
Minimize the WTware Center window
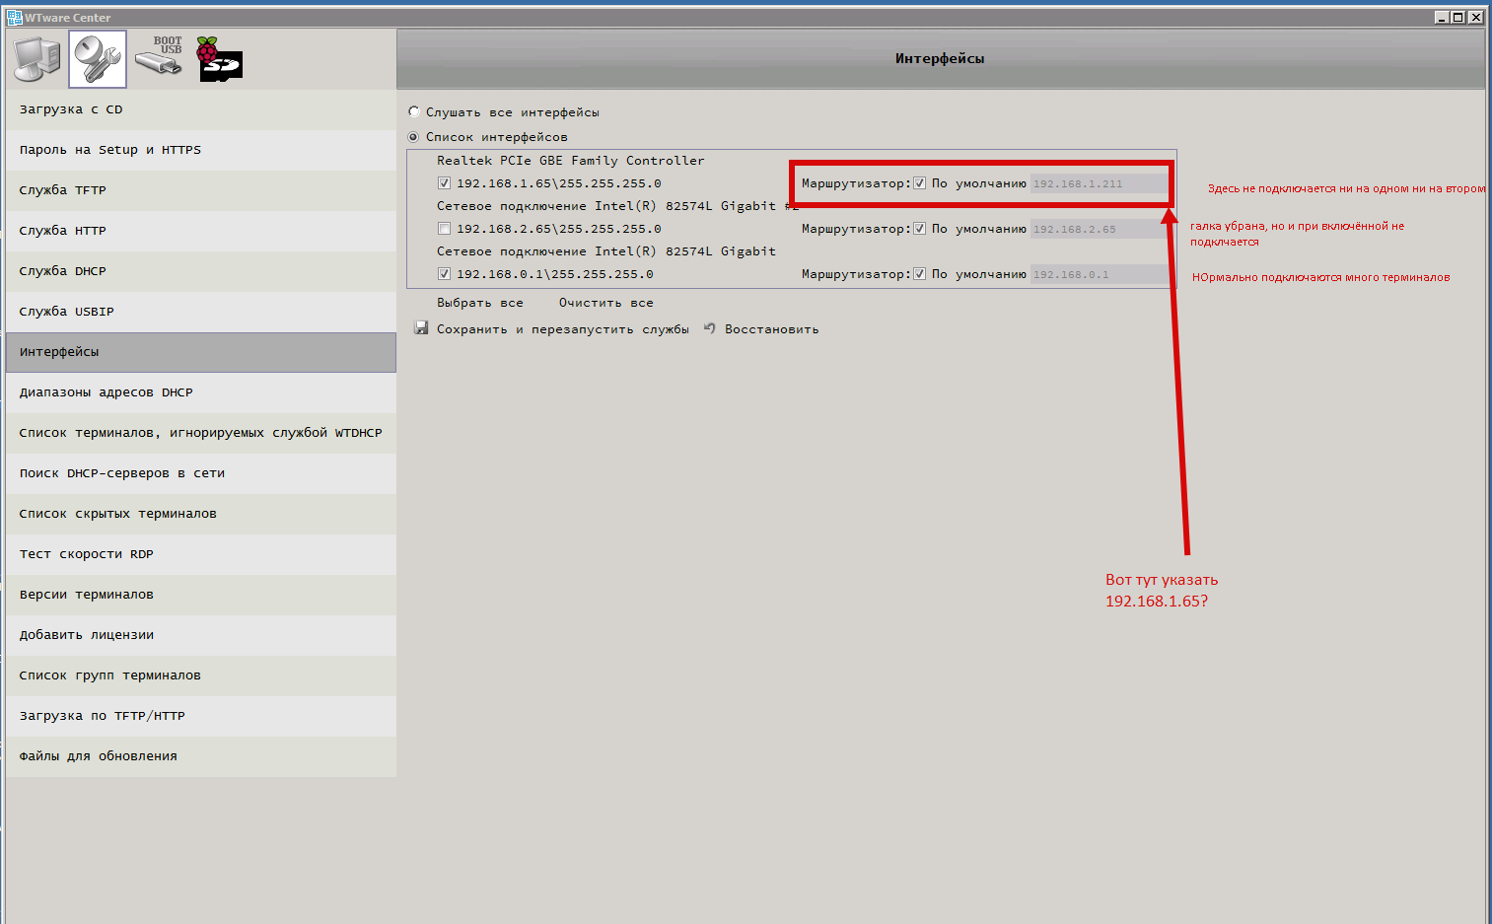point(1442,17)
